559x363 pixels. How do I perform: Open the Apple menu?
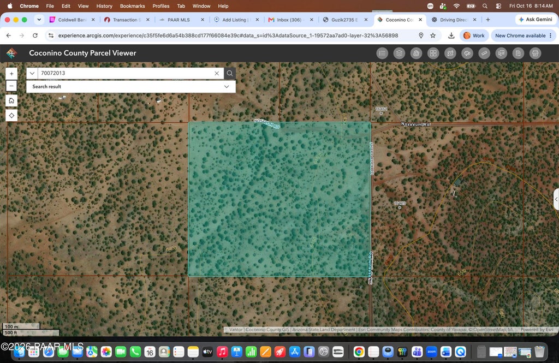pyautogui.click(x=10, y=5)
